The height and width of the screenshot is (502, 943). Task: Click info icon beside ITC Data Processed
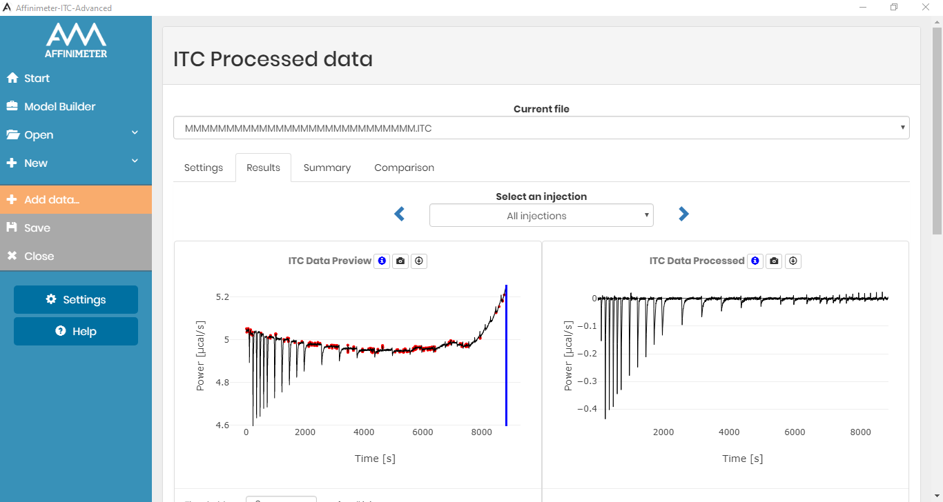(x=755, y=261)
